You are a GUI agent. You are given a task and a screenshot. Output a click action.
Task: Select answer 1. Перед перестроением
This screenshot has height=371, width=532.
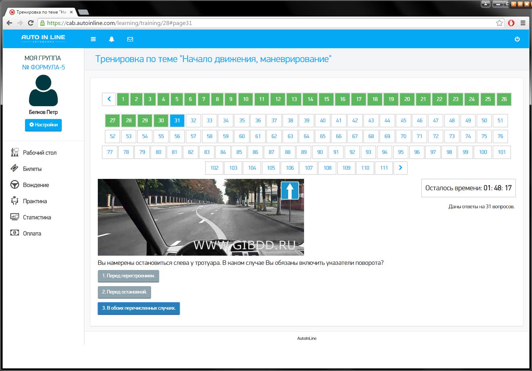click(128, 276)
